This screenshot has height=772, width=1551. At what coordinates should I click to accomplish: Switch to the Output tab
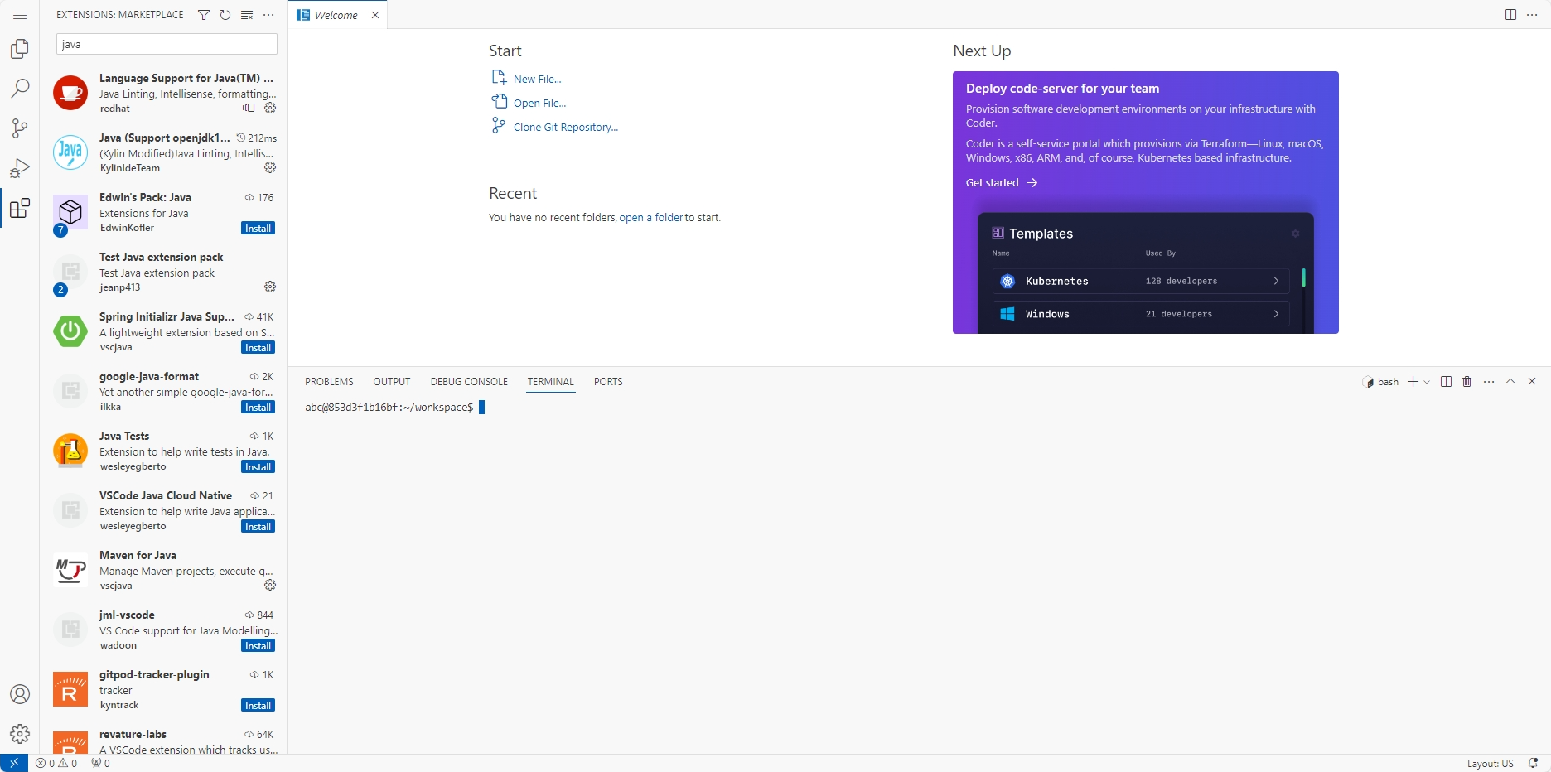point(392,382)
